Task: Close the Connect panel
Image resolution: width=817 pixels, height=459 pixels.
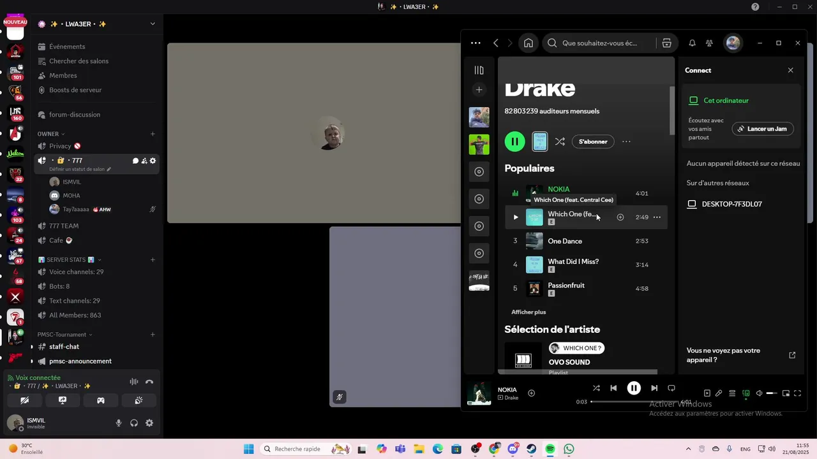Action: pyautogui.click(x=791, y=70)
